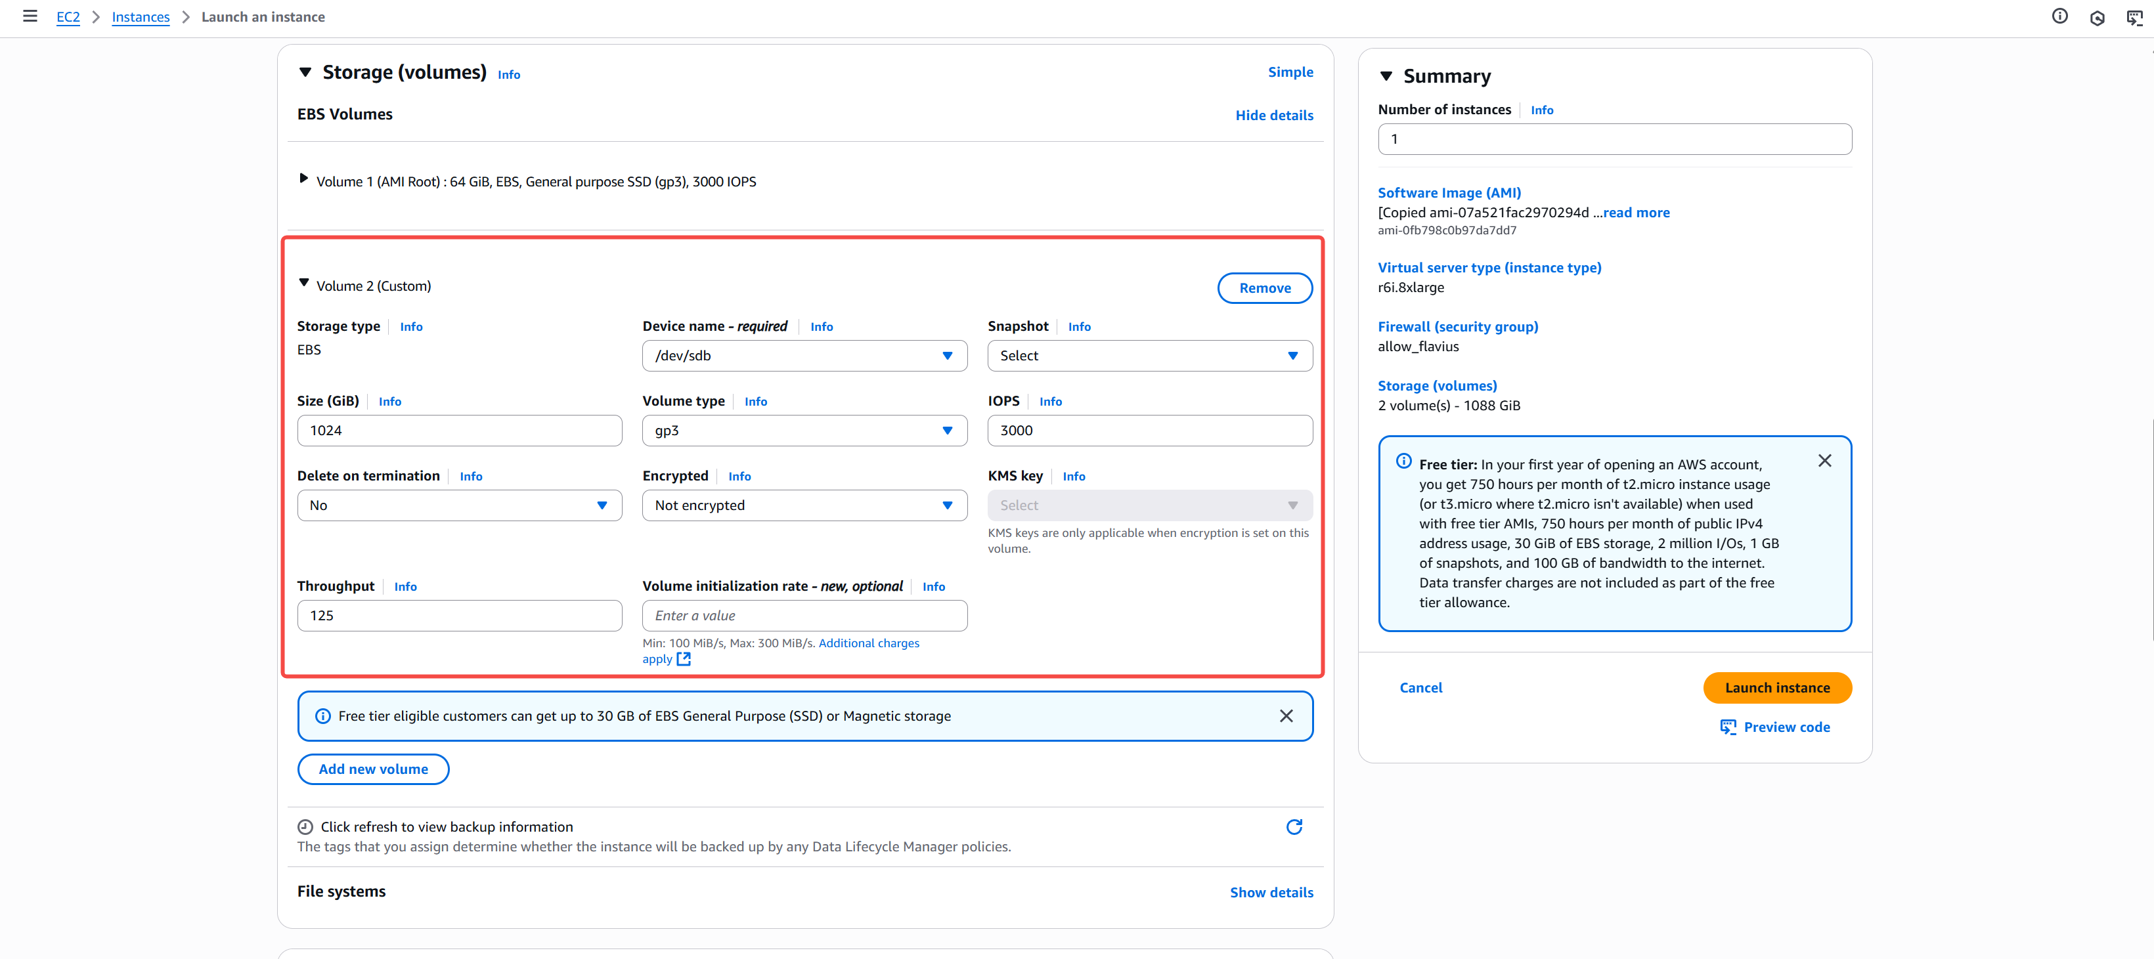
Task: Dismiss the Free tier summary notice
Action: click(x=1824, y=461)
